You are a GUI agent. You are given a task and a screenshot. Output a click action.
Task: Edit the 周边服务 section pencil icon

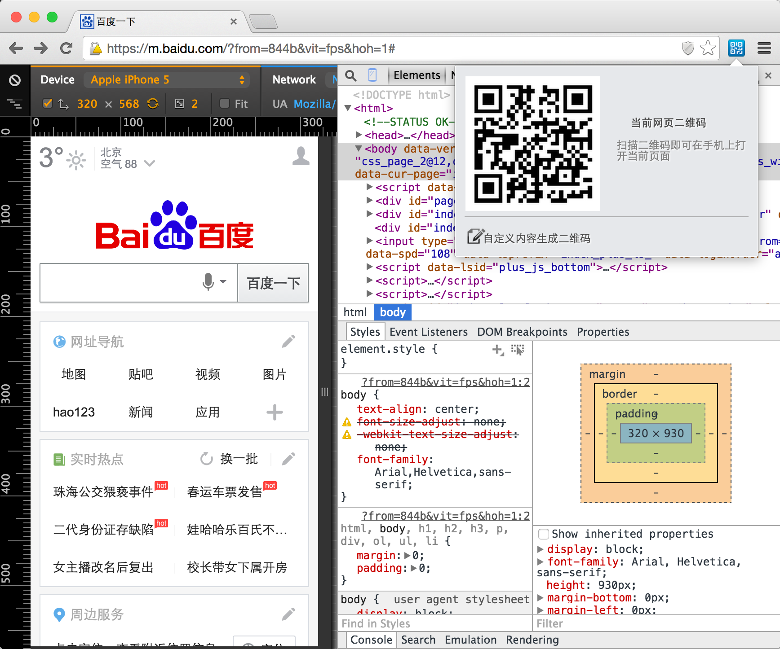(x=288, y=614)
